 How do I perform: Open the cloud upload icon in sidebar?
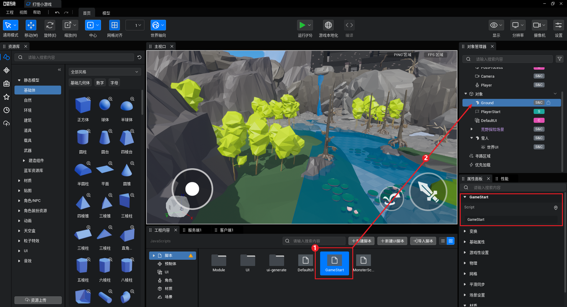coord(6,123)
